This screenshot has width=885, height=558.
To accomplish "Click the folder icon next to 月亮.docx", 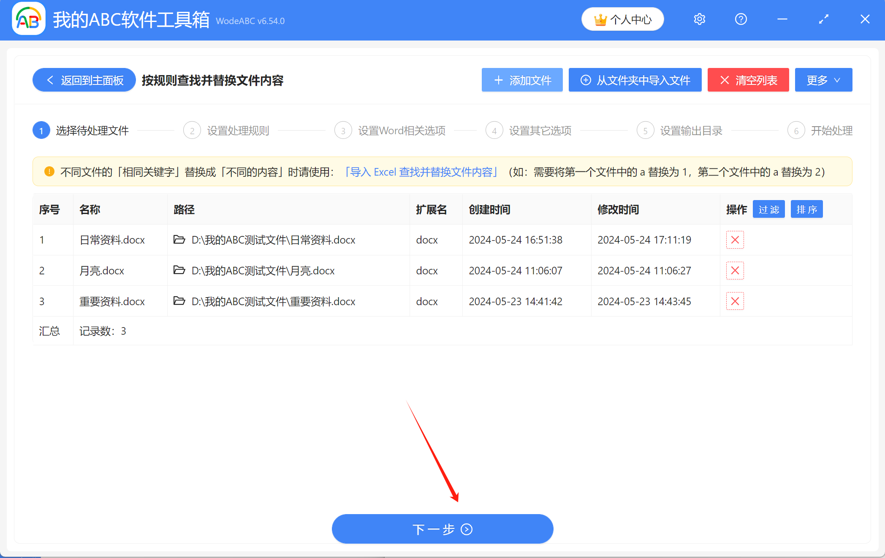I will (179, 271).
